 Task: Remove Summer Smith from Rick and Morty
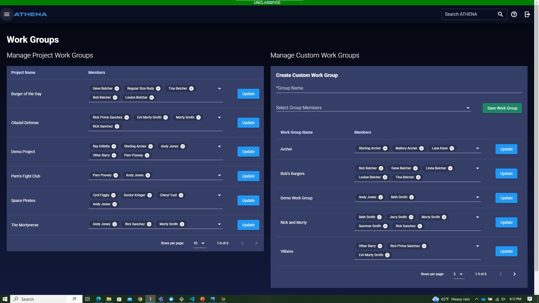385,226
